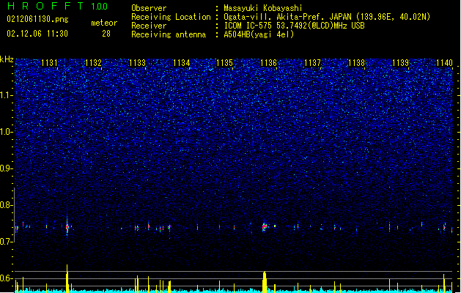Image resolution: width=461 pixels, height=293 pixels.
Task: Click time axis label 1140
Action: pyautogui.click(x=444, y=63)
